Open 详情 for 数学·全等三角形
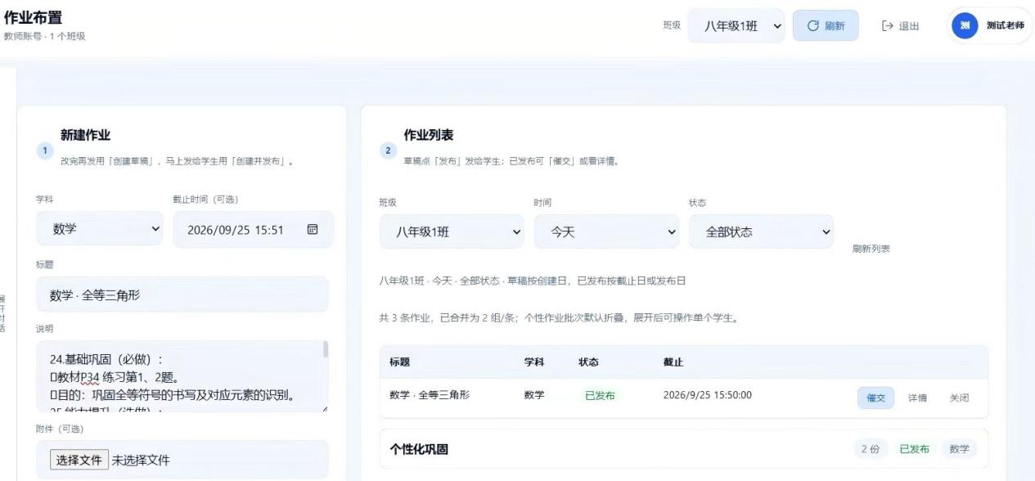This screenshot has height=481, width=1035. pyautogui.click(x=917, y=398)
